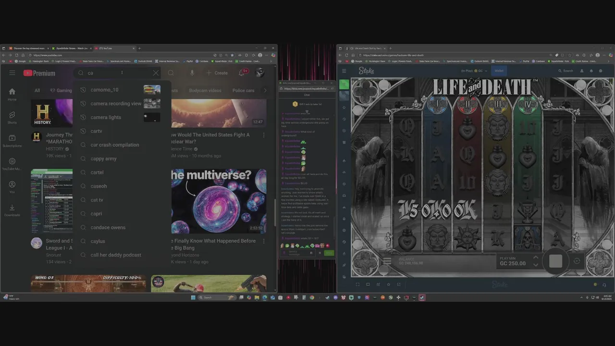Open the You section in YouTube sidebar
This screenshot has height=346, width=615.
tap(12, 187)
